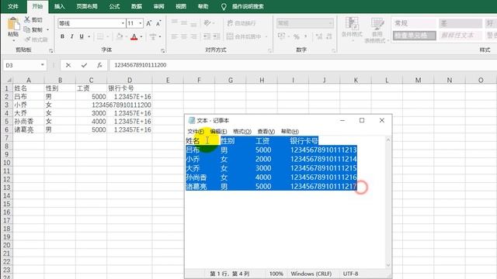Screen dimensions: 497x279
Task: Click cell A2 containing 吕布
Action: coord(29,96)
